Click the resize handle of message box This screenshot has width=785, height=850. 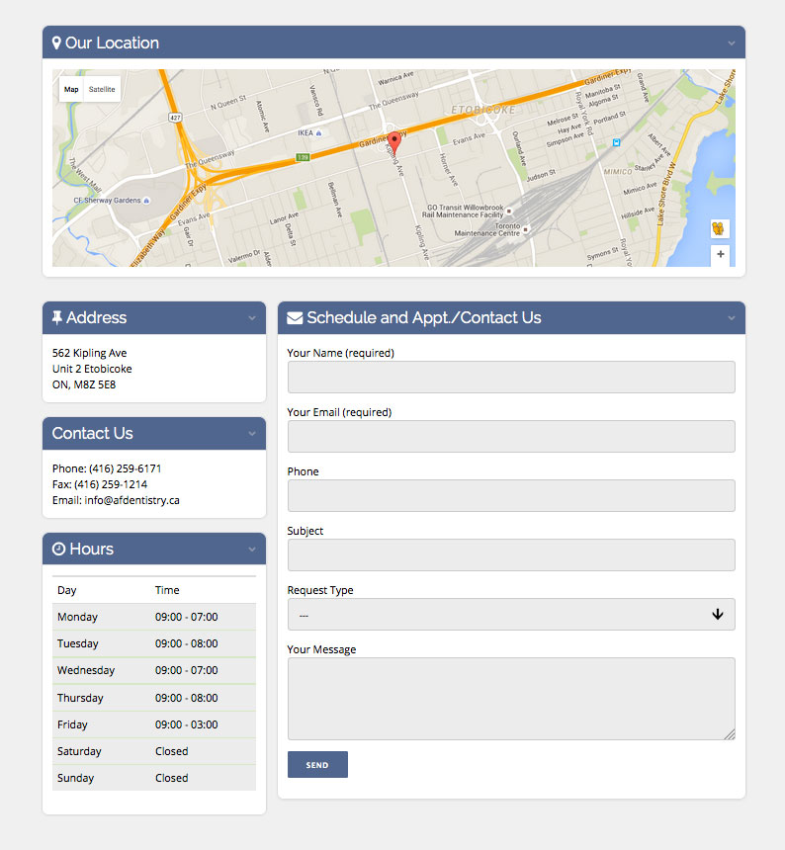click(731, 734)
